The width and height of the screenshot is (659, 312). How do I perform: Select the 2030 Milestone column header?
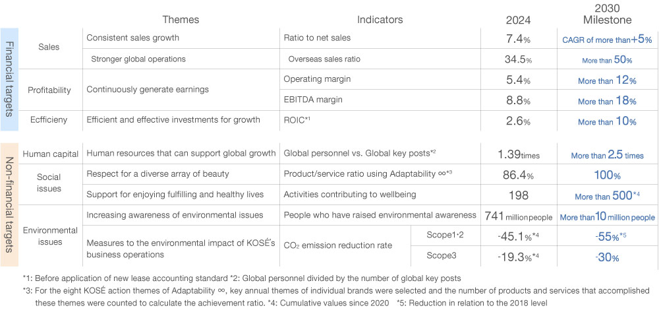606,15
